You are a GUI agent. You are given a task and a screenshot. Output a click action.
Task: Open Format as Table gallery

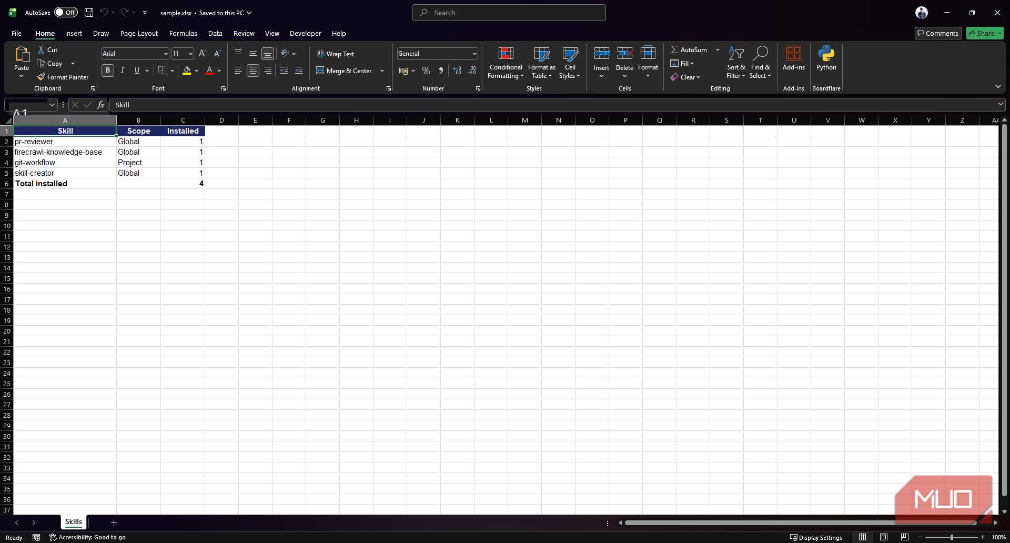tap(541, 63)
